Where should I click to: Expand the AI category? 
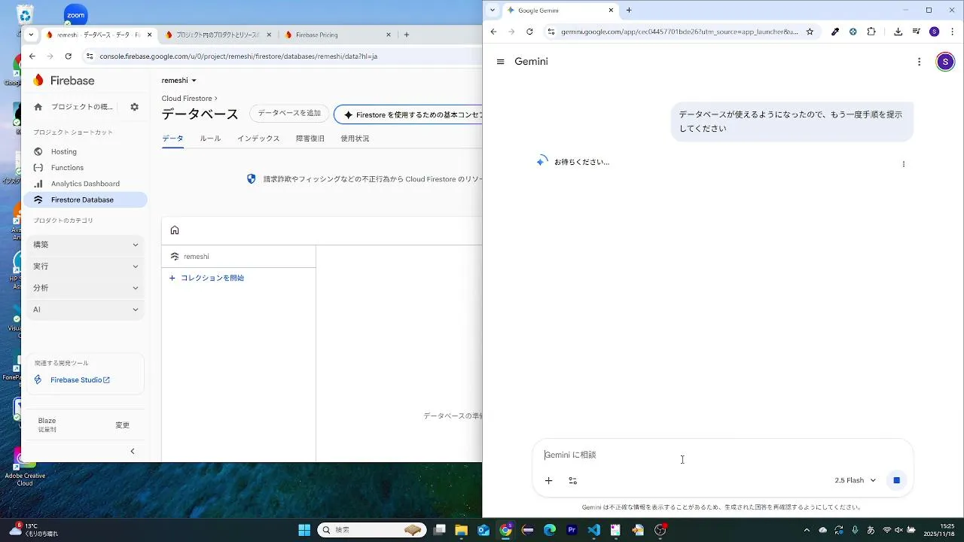tap(86, 309)
